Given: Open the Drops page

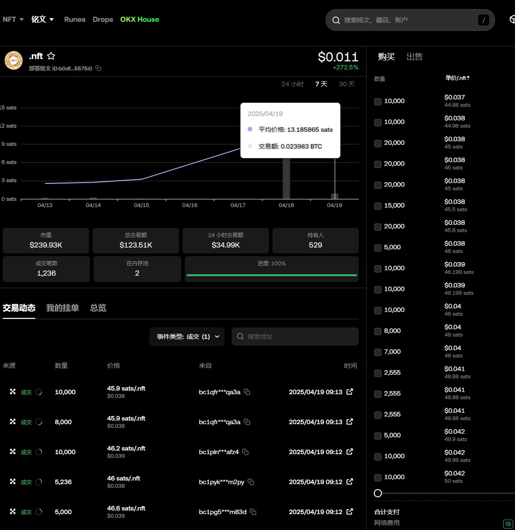Looking at the screenshot, I should pyautogui.click(x=103, y=20).
